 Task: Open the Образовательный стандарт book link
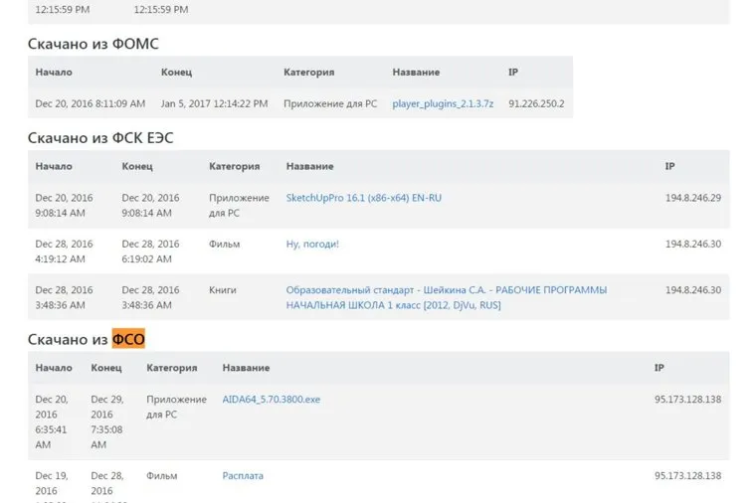[446, 297]
